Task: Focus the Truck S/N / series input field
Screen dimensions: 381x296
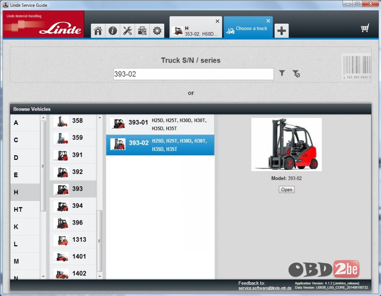Action: click(x=194, y=74)
